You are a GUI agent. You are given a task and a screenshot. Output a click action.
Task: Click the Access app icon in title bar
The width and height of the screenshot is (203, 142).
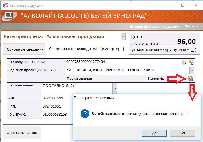click(5, 5)
